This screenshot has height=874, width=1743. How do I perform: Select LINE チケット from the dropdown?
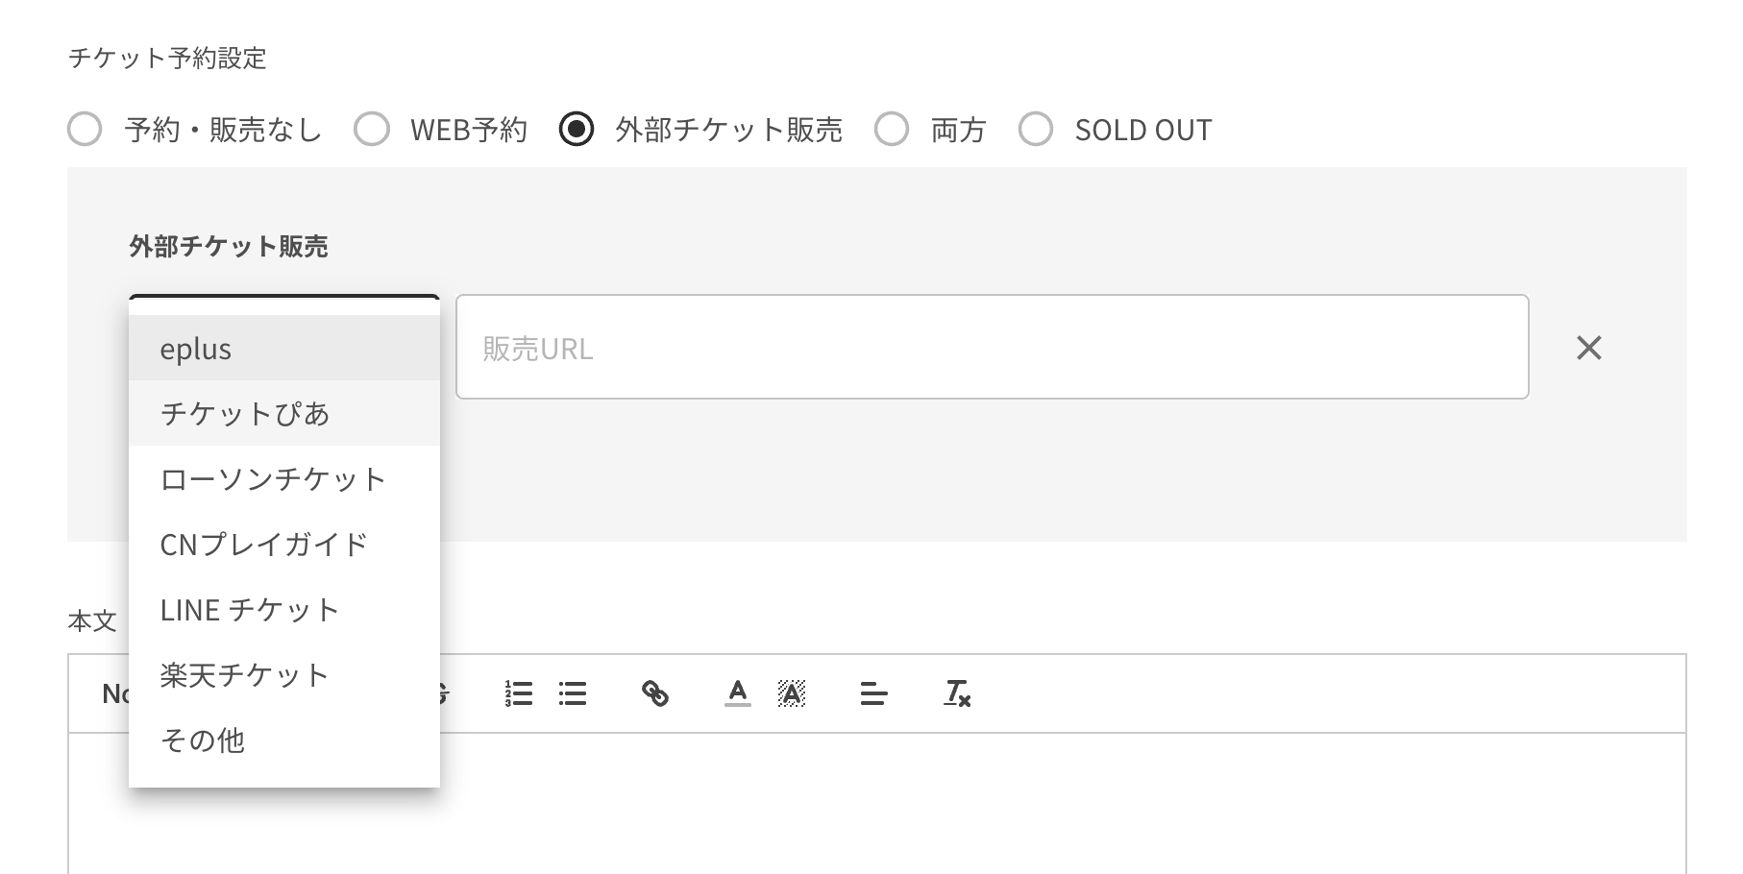tap(284, 609)
